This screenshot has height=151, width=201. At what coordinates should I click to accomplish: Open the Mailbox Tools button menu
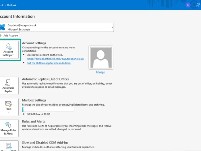[9, 107]
